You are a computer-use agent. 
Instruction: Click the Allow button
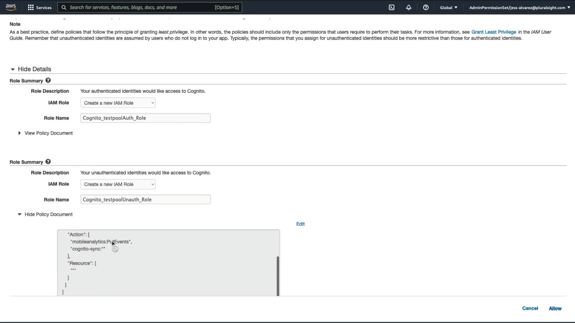(x=555, y=308)
